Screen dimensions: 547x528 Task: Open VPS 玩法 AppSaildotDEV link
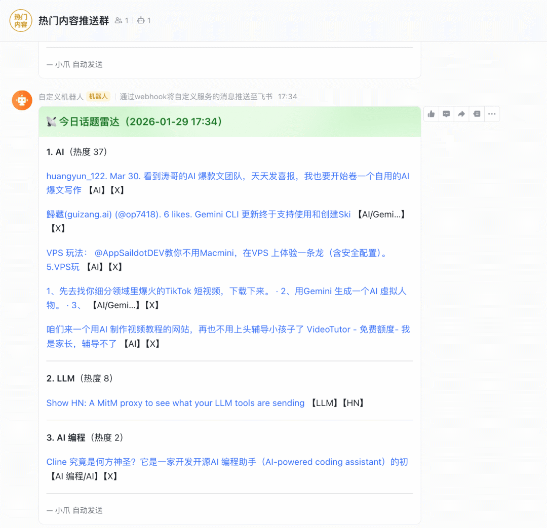point(217,260)
